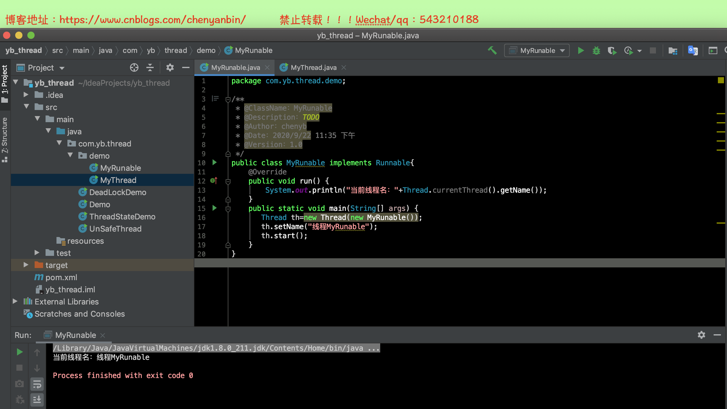Image resolution: width=727 pixels, height=409 pixels.
Task: Click run gutter arrow on line 15
Action: (x=214, y=208)
